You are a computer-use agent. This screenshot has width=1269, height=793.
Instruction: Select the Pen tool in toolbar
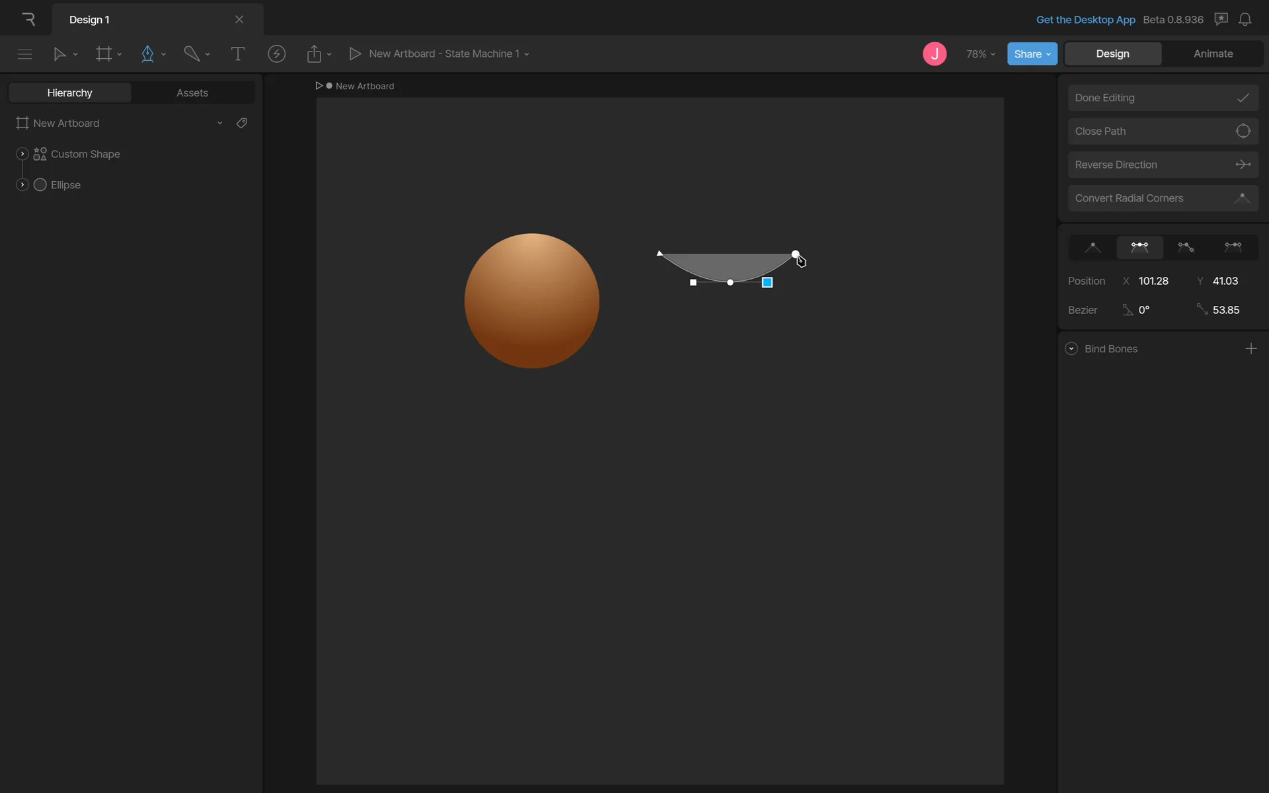click(147, 54)
